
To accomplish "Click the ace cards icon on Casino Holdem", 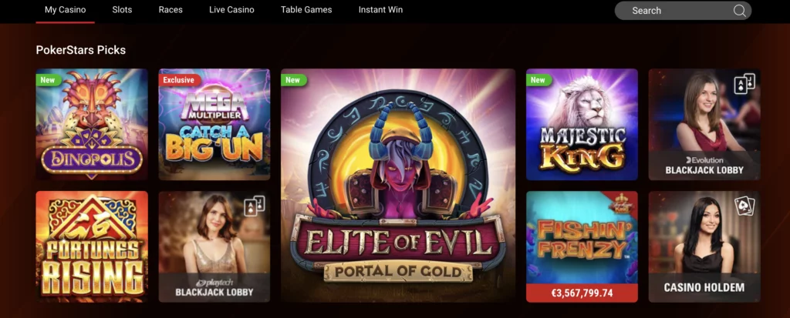I will pos(744,206).
